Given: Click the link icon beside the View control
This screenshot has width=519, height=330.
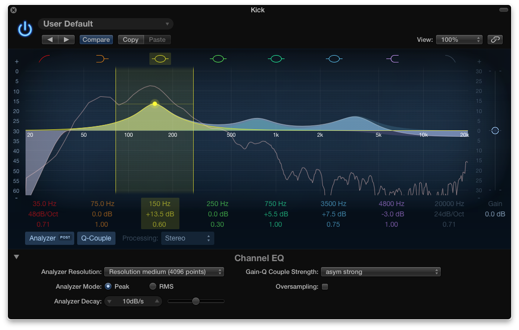Looking at the screenshot, I should (x=496, y=39).
